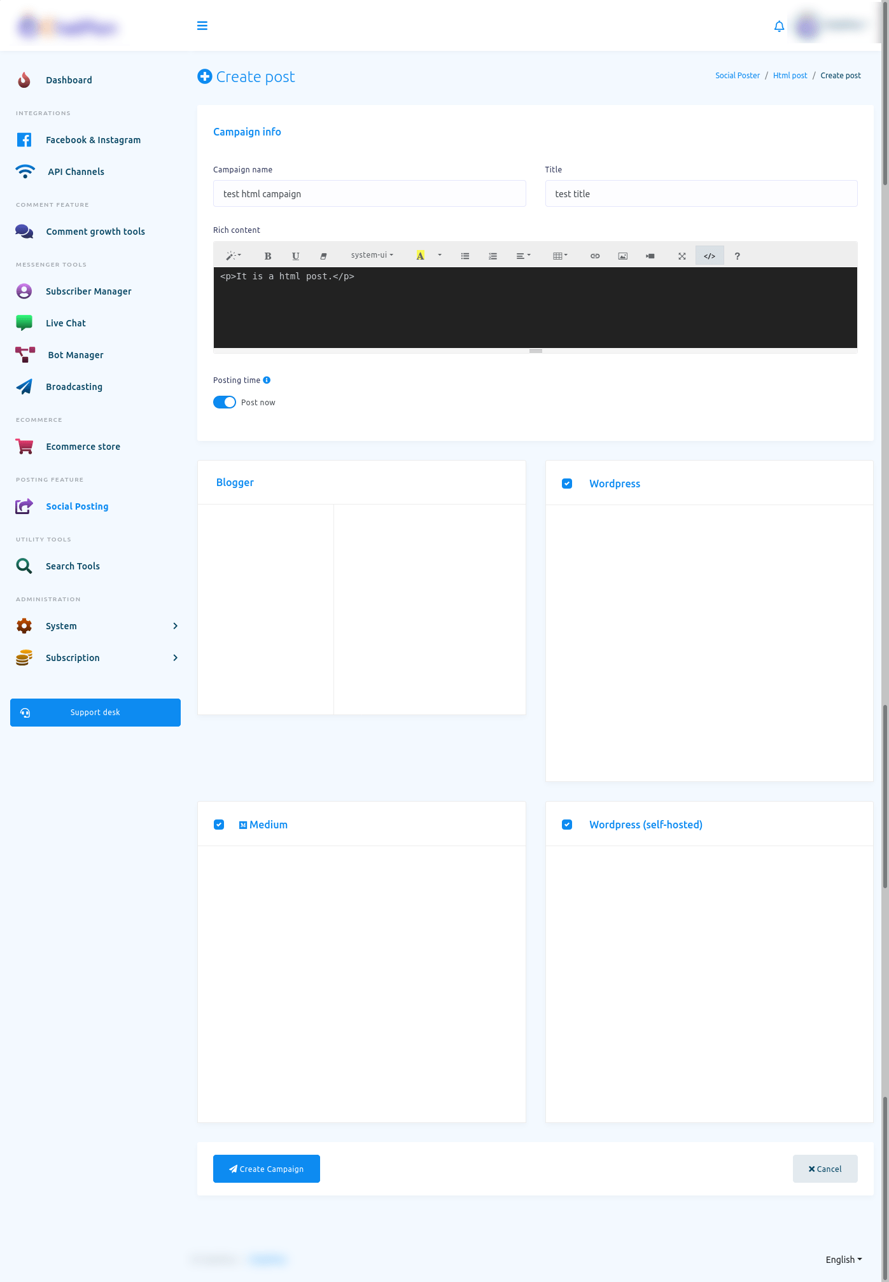Toggle code view in the rich editor
The height and width of the screenshot is (1282, 889).
point(710,256)
